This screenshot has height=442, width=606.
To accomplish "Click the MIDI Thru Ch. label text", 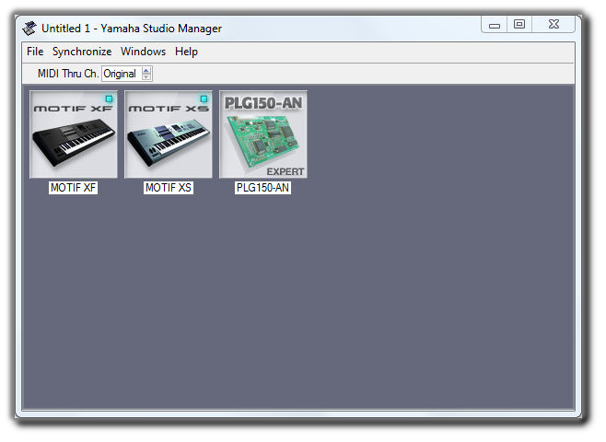I will 68,74.
